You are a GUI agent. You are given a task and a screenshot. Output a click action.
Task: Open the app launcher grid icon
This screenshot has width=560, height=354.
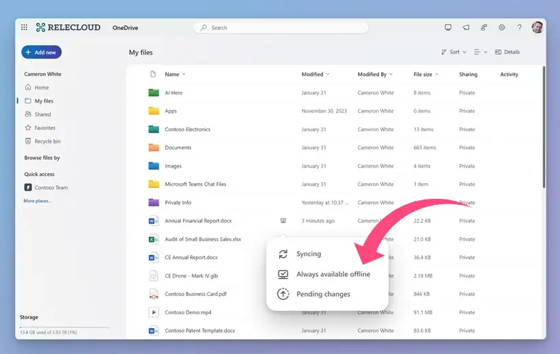click(x=24, y=27)
